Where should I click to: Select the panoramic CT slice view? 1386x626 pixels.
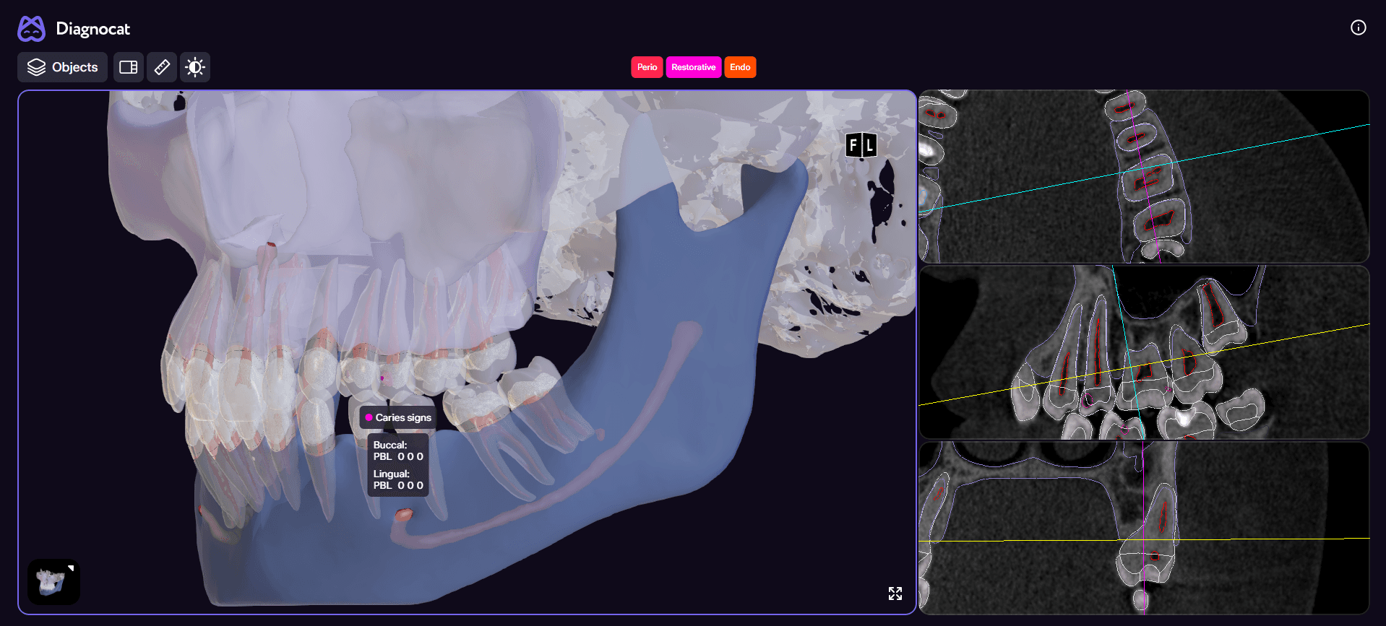point(1143,352)
